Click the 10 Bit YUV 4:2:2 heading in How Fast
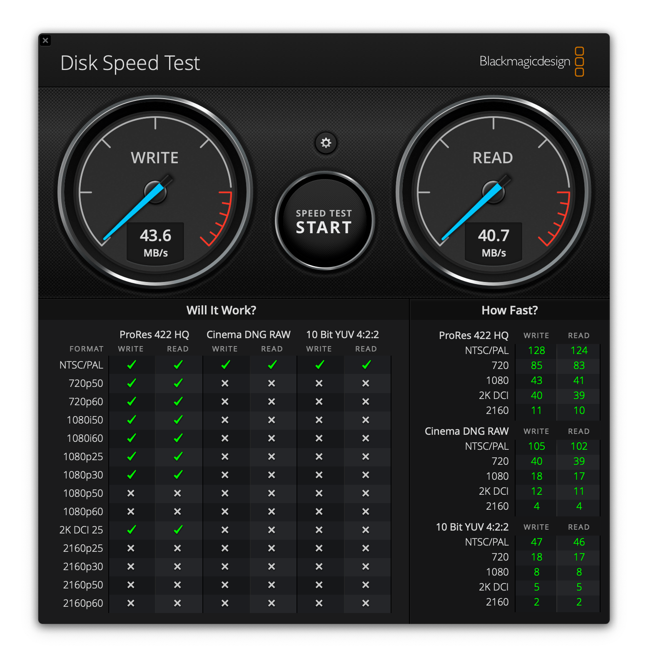Viewport: 648px width, 668px height. click(472, 527)
